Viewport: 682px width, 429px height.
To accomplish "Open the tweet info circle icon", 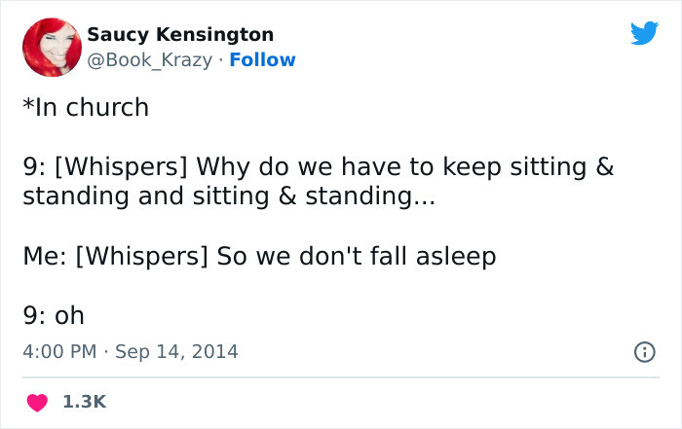I will coord(644,350).
